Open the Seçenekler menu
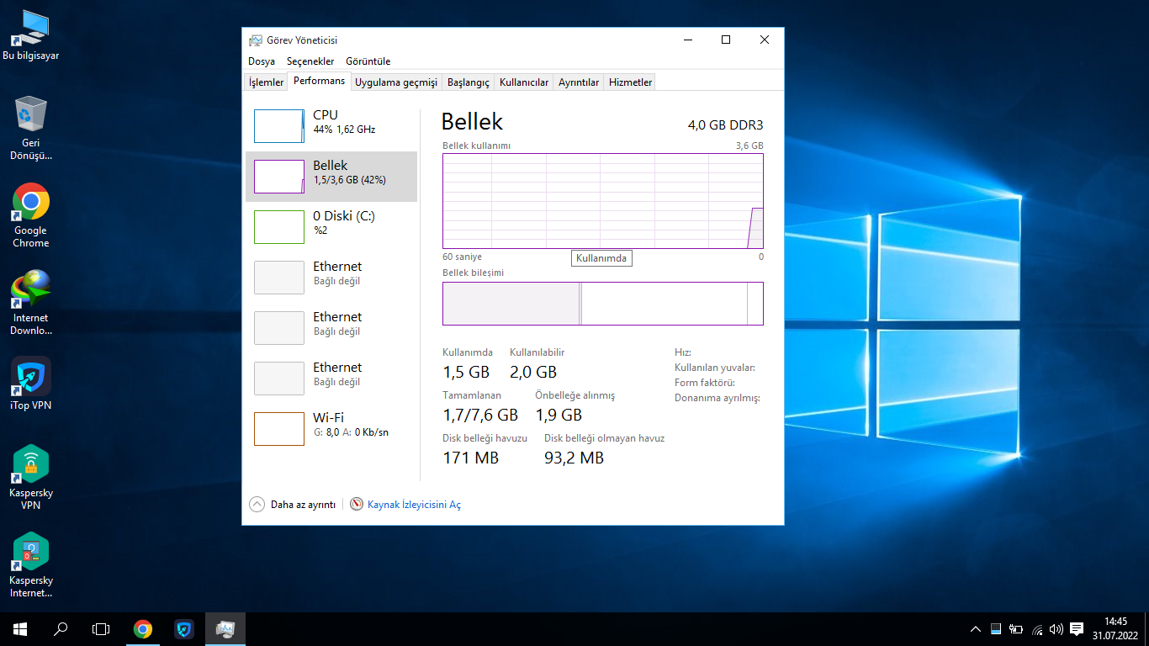 coord(310,61)
